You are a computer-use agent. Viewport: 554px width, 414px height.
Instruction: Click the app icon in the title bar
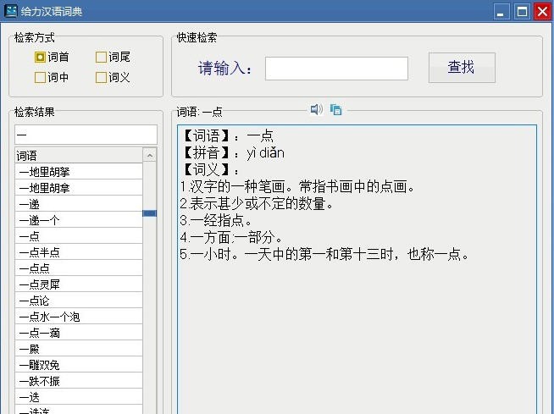click(x=11, y=11)
